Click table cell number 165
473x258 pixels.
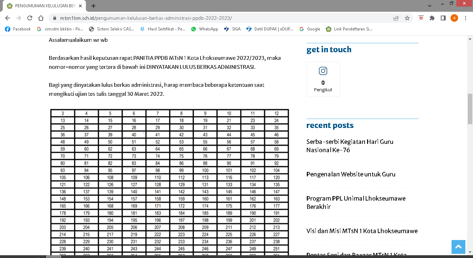click(x=62, y=206)
